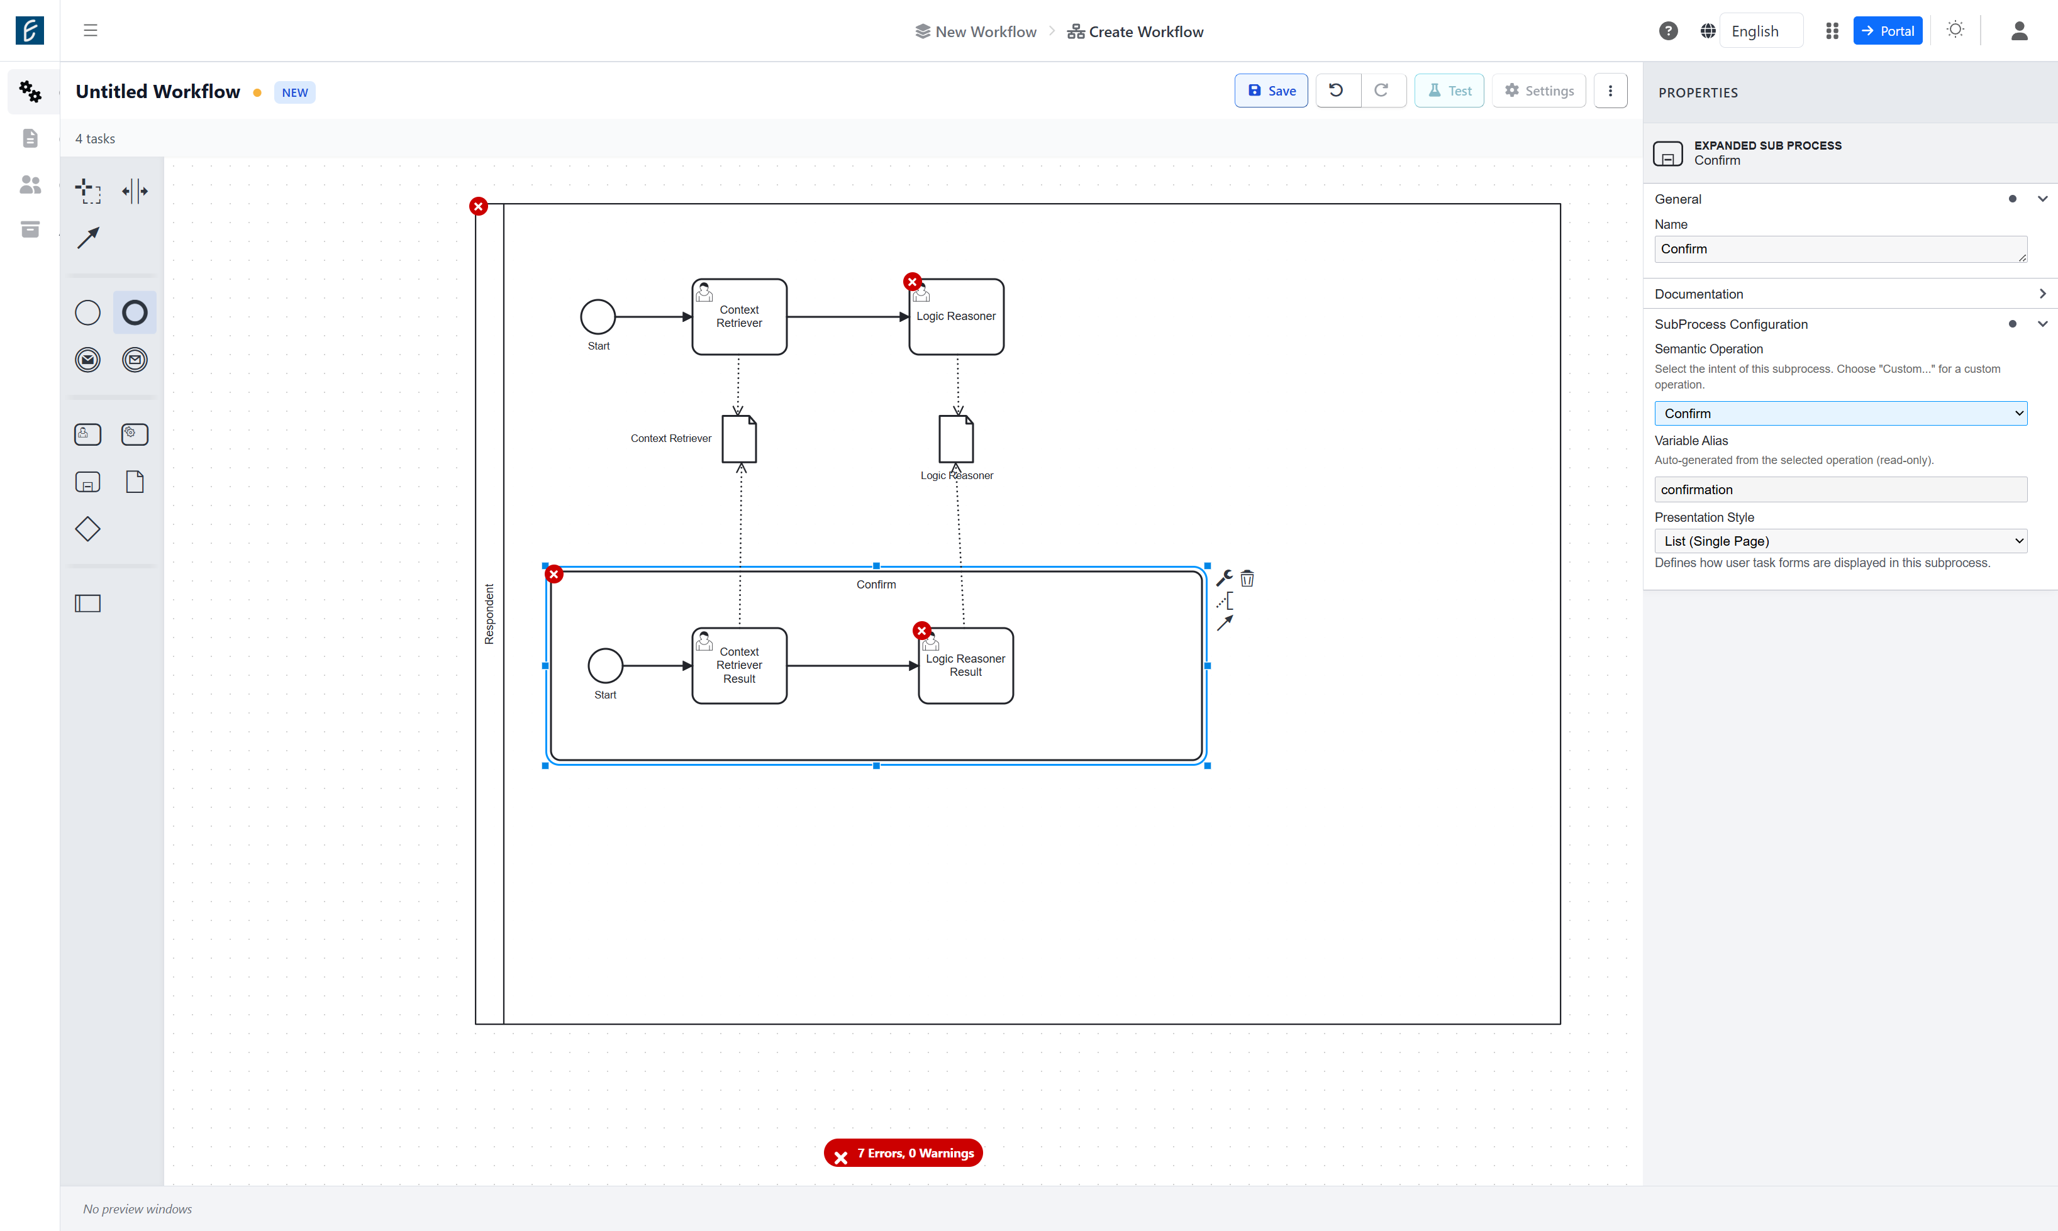This screenshot has height=1231, width=2058.
Task: Open the Semantic Operation Confirm dropdown
Action: 1840,413
